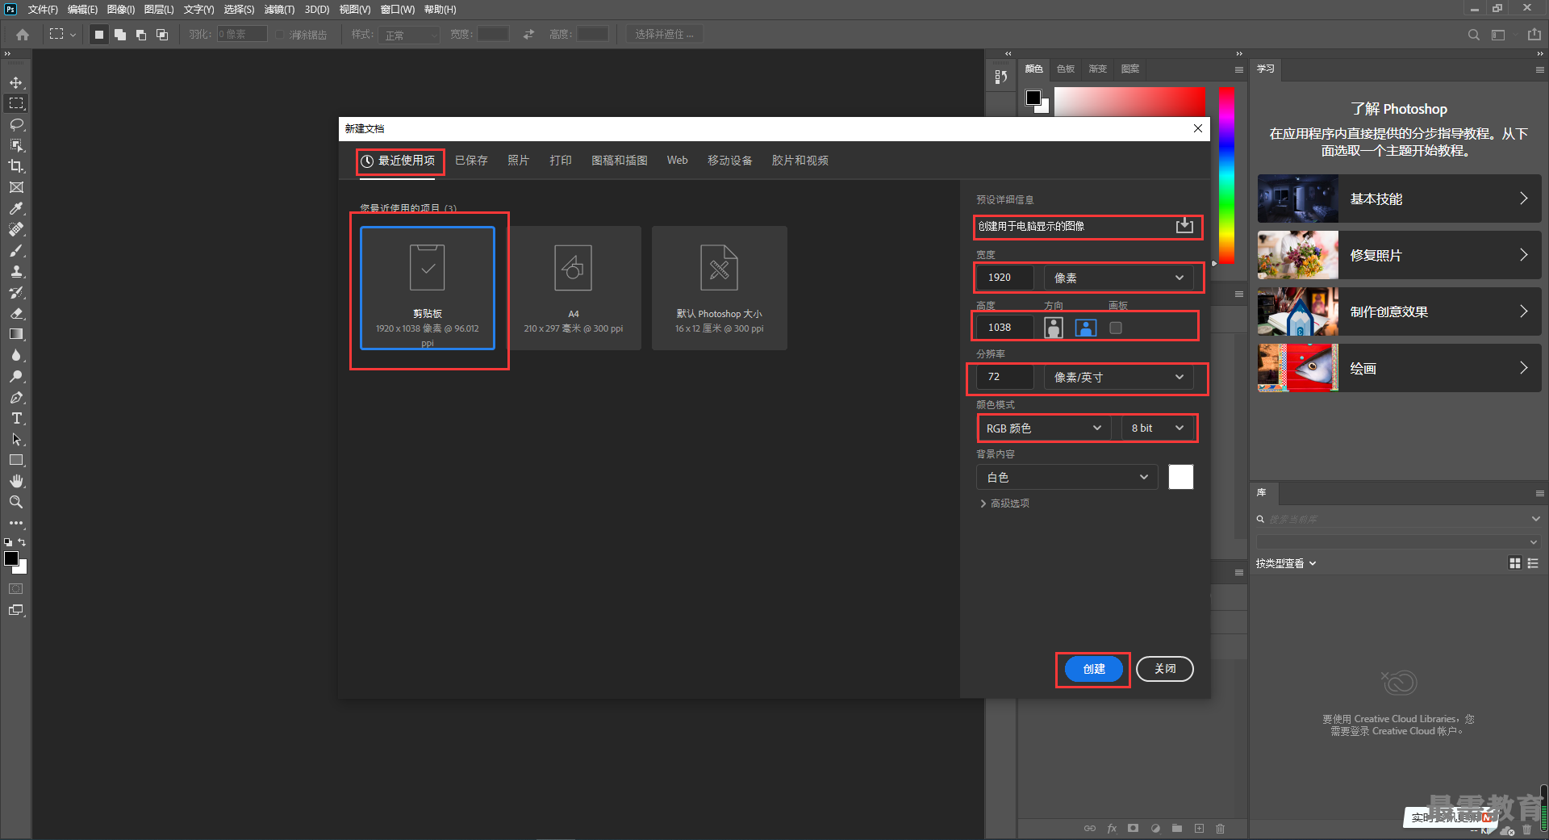Select the Dodge tool
Screen dimensions: 1549x840
click(16, 376)
